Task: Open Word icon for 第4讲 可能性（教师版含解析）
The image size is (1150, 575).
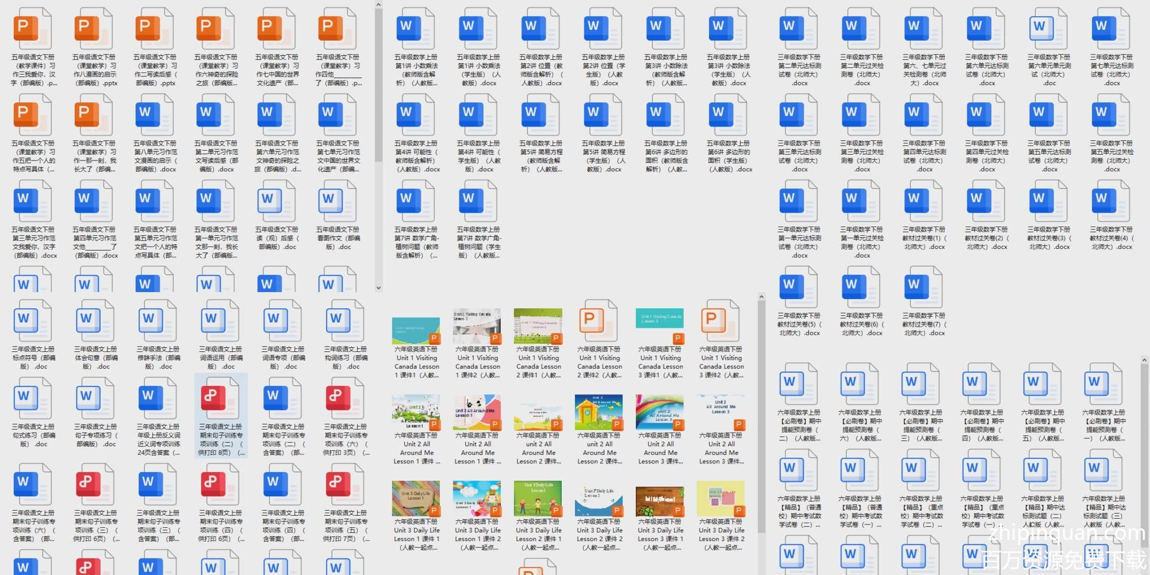Action: [x=416, y=114]
